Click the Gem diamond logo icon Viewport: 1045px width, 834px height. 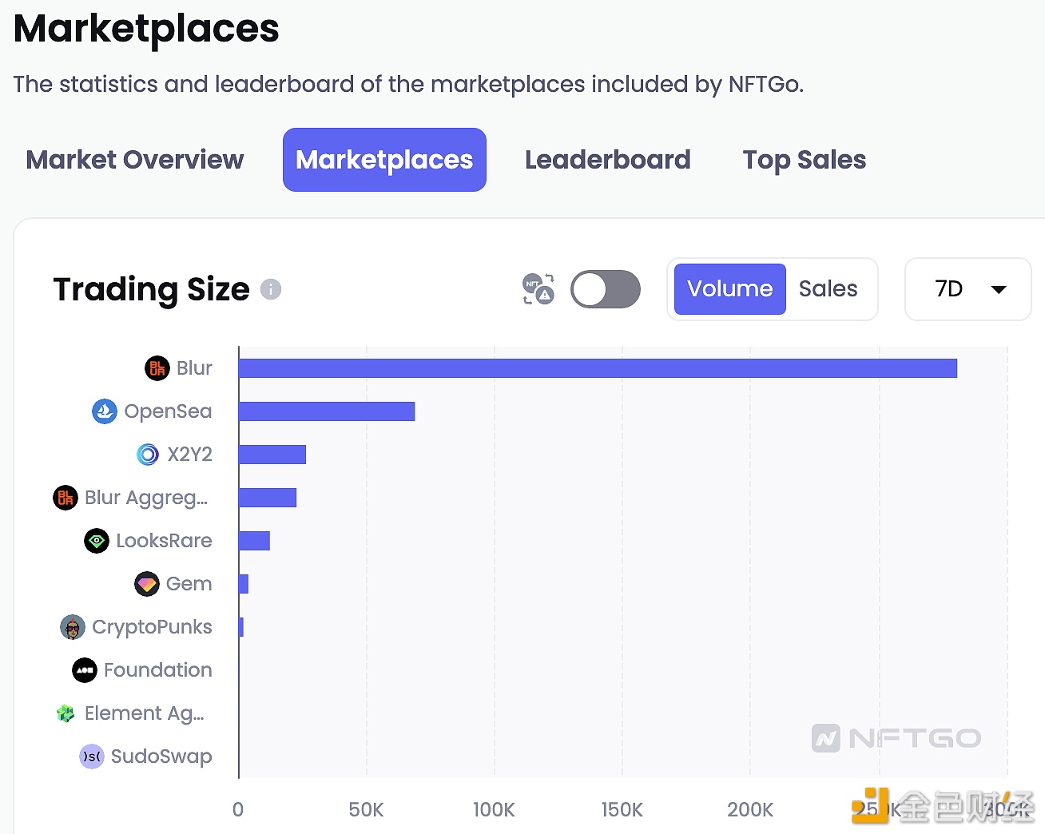pyautogui.click(x=147, y=584)
